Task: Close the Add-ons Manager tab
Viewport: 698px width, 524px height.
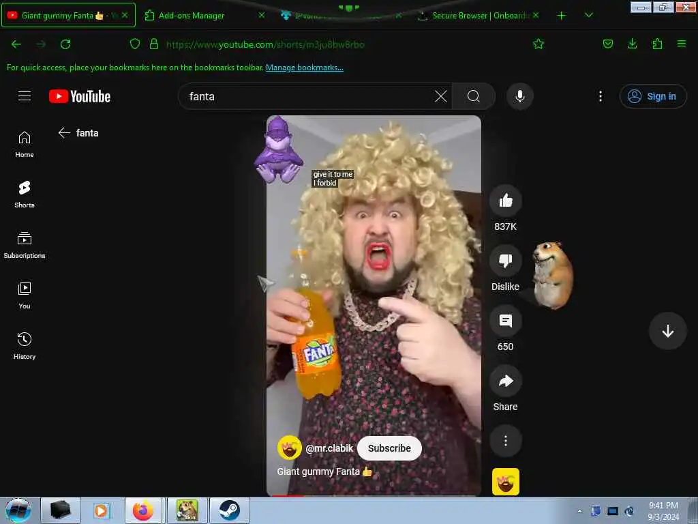Action: pyautogui.click(x=262, y=15)
